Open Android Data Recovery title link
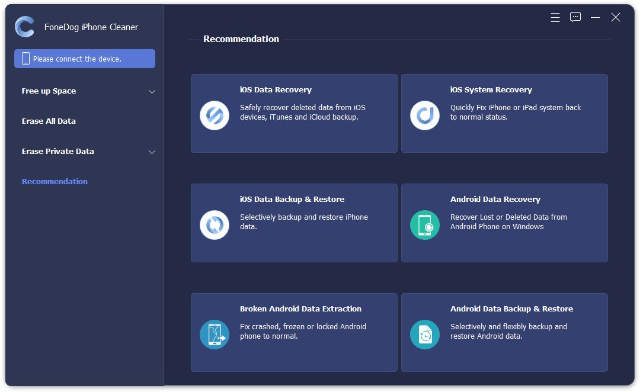Image resolution: width=640 pixels, height=392 pixels. coord(495,200)
